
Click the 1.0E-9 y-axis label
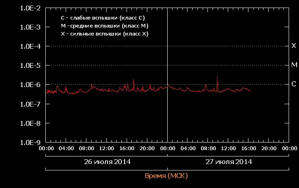tap(30, 142)
